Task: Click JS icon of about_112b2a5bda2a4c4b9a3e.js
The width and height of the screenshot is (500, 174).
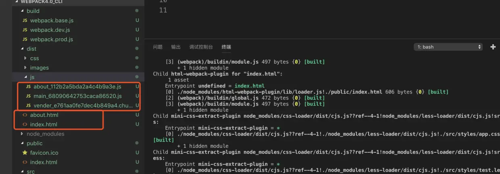Action: (x=28, y=87)
